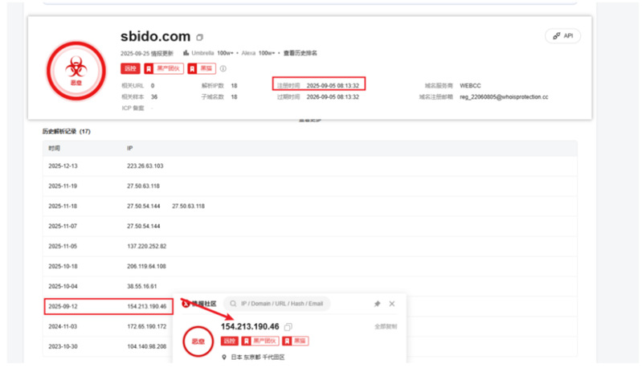Click the 黑产团伙 tag under sbido.com
The width and height of the screenshot is (642, 384).
click(163, 69)
